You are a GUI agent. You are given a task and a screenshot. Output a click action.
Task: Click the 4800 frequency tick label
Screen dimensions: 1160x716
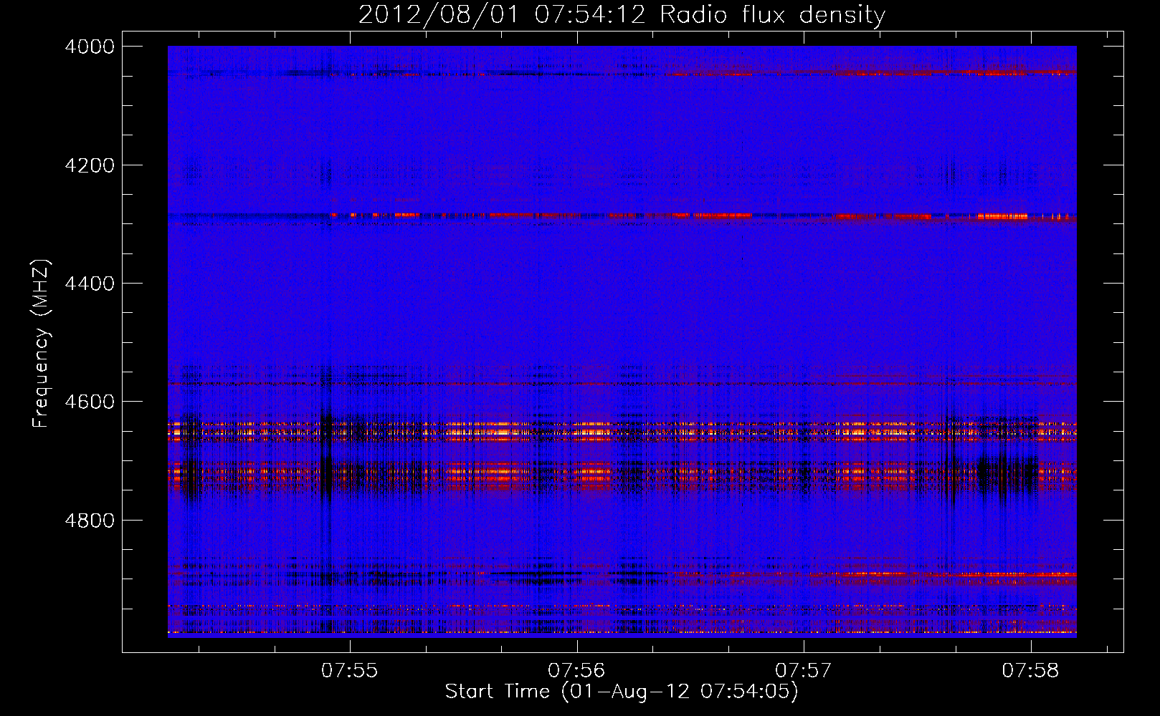click(x=90, y=521)
